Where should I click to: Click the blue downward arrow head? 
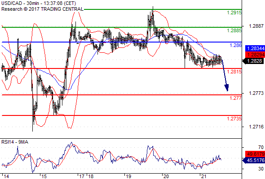click(x=227, y=88)
